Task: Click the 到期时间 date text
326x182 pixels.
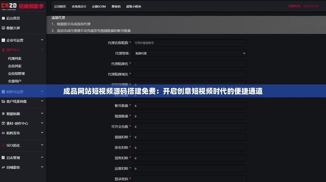Action: pyautogui.click(x=303, y=6)
